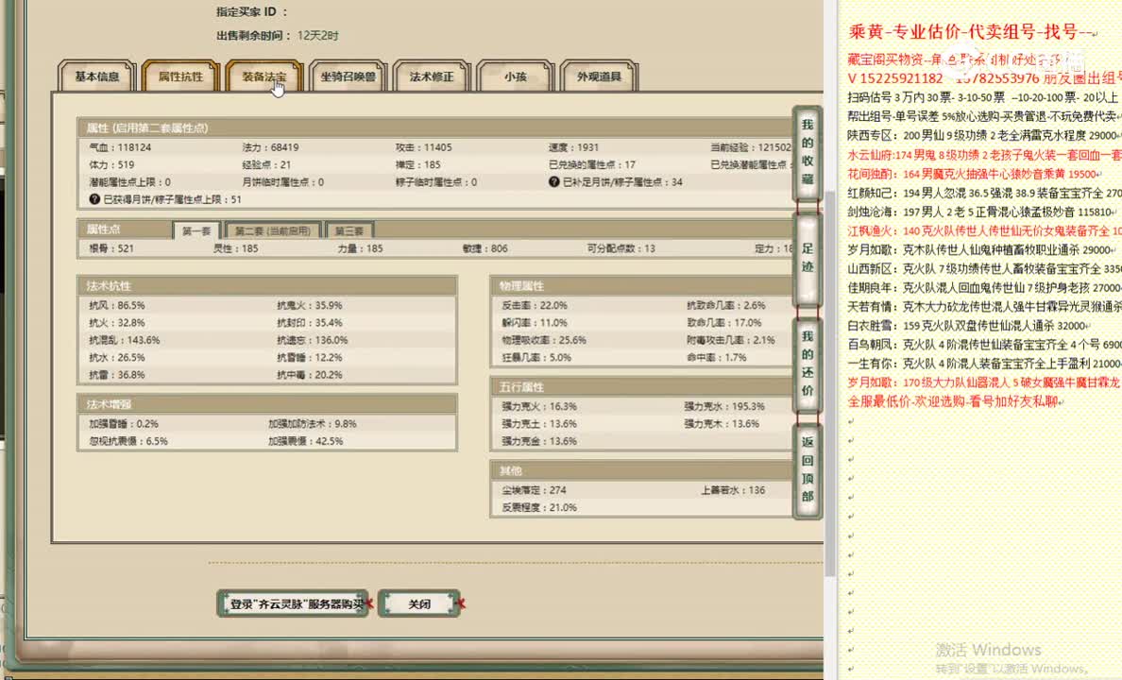Screen dimensions: 1122x680
Task: Click the 上善若水：136 entry
Action: (x=733, y=490)
